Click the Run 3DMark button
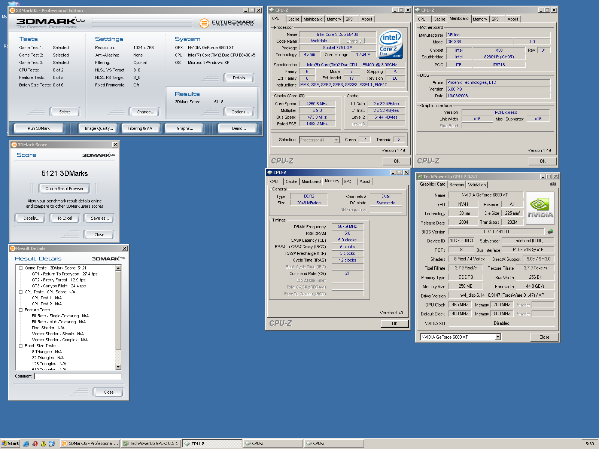Viewport: 599px width, 449px height. point(39,128)
